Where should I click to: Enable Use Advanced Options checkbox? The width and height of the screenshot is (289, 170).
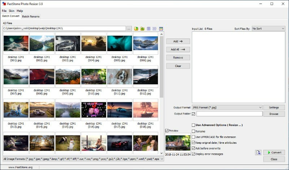click(x=194, y=125)
